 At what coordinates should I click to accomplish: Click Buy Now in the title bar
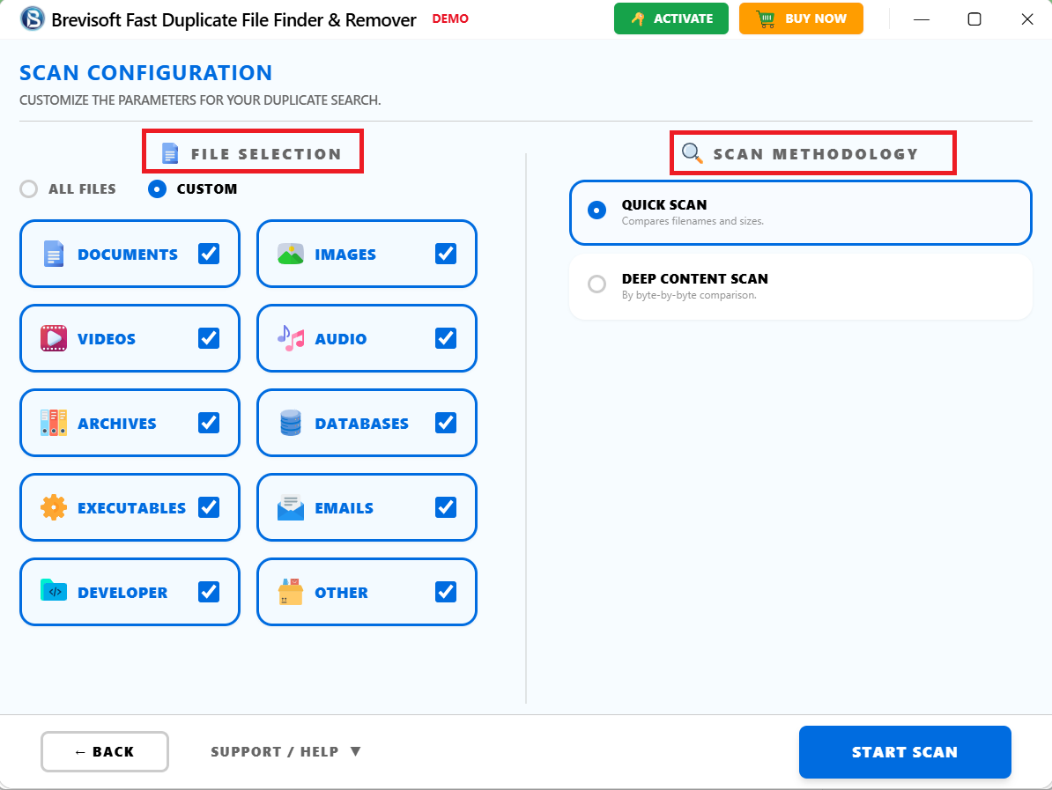801,18
